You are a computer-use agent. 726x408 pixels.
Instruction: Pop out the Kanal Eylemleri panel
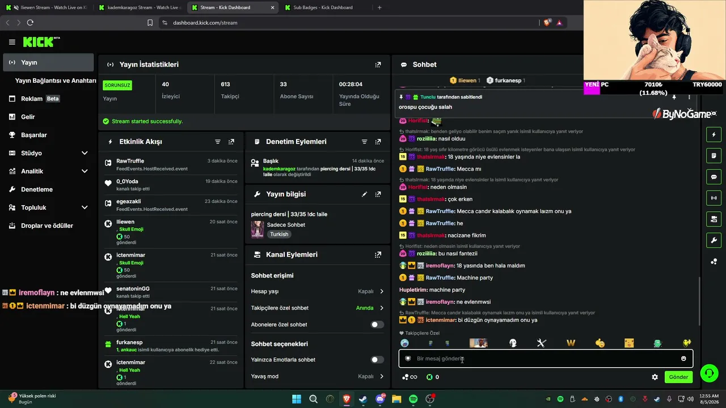[378, 255]
